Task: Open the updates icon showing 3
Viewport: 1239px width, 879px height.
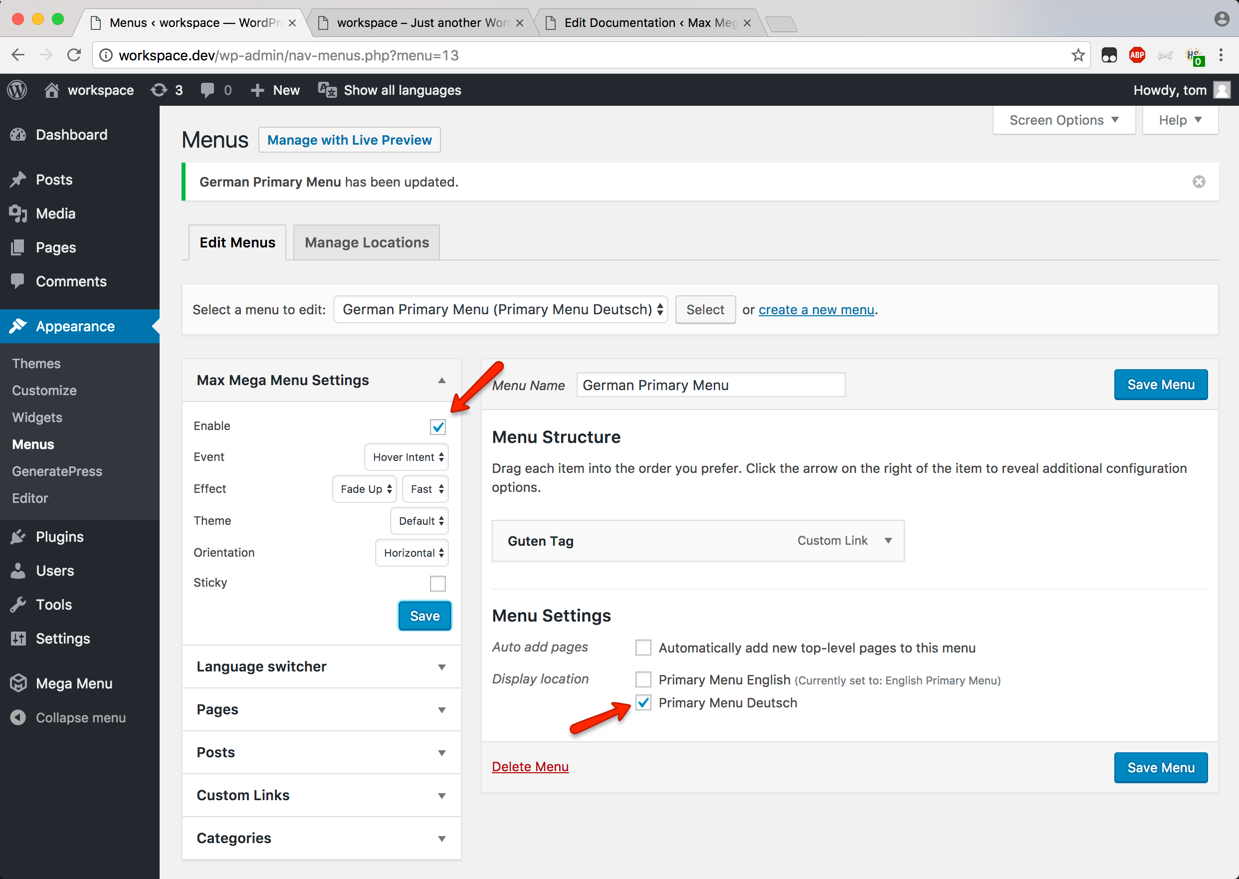Action: click(160, 90)
